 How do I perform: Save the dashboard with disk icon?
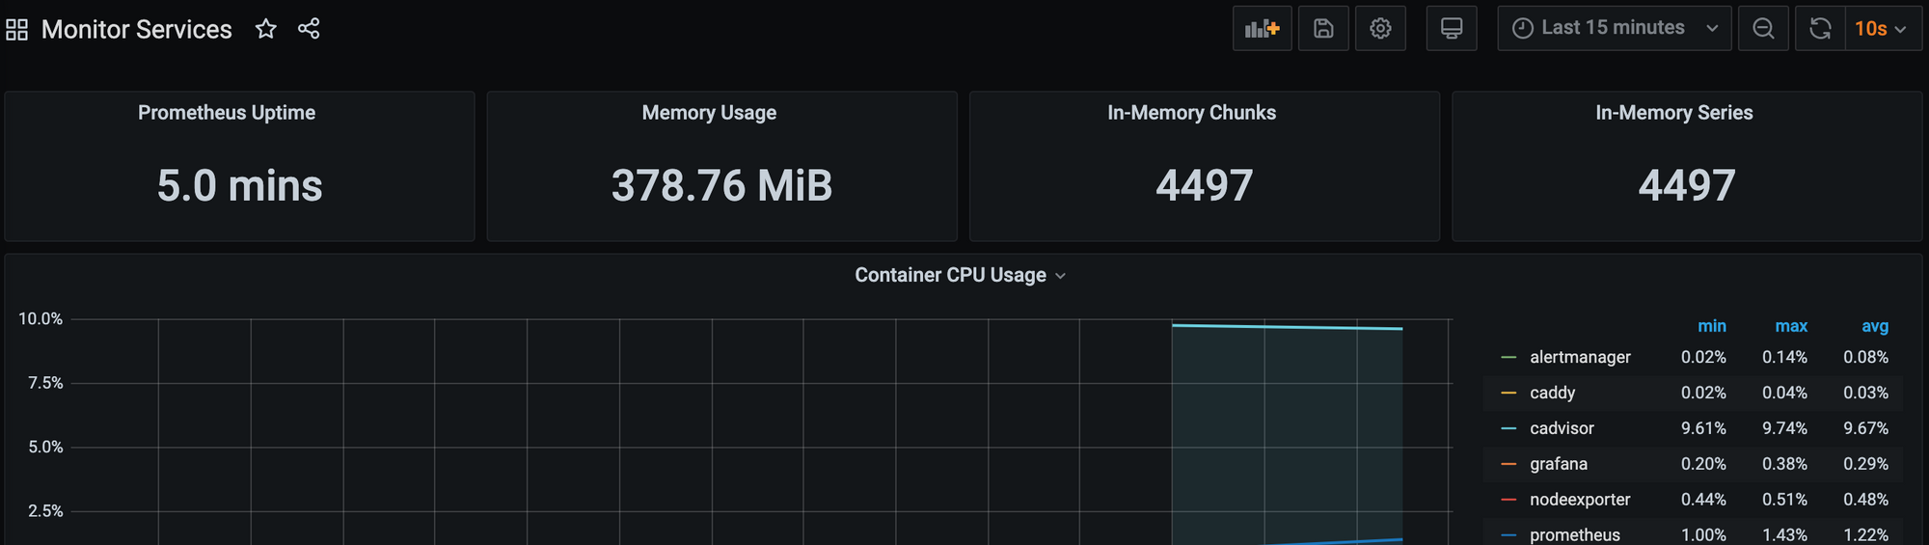[1323, 29]
